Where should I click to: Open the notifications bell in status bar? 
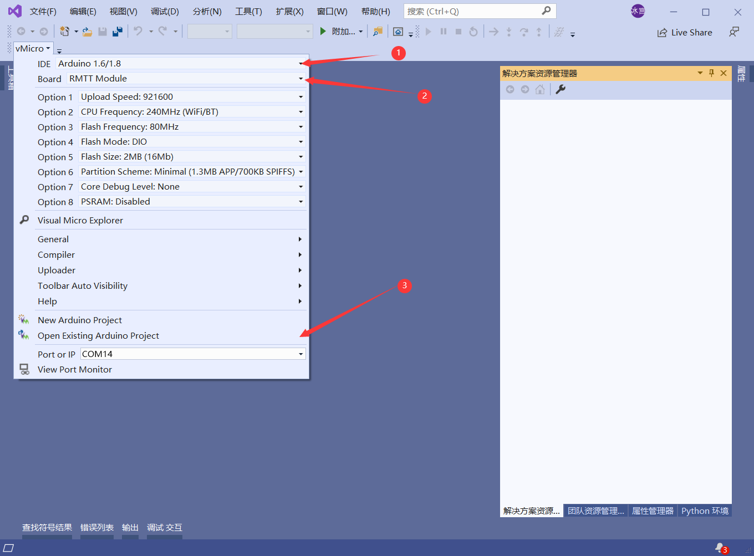click(x=720, y=548)
